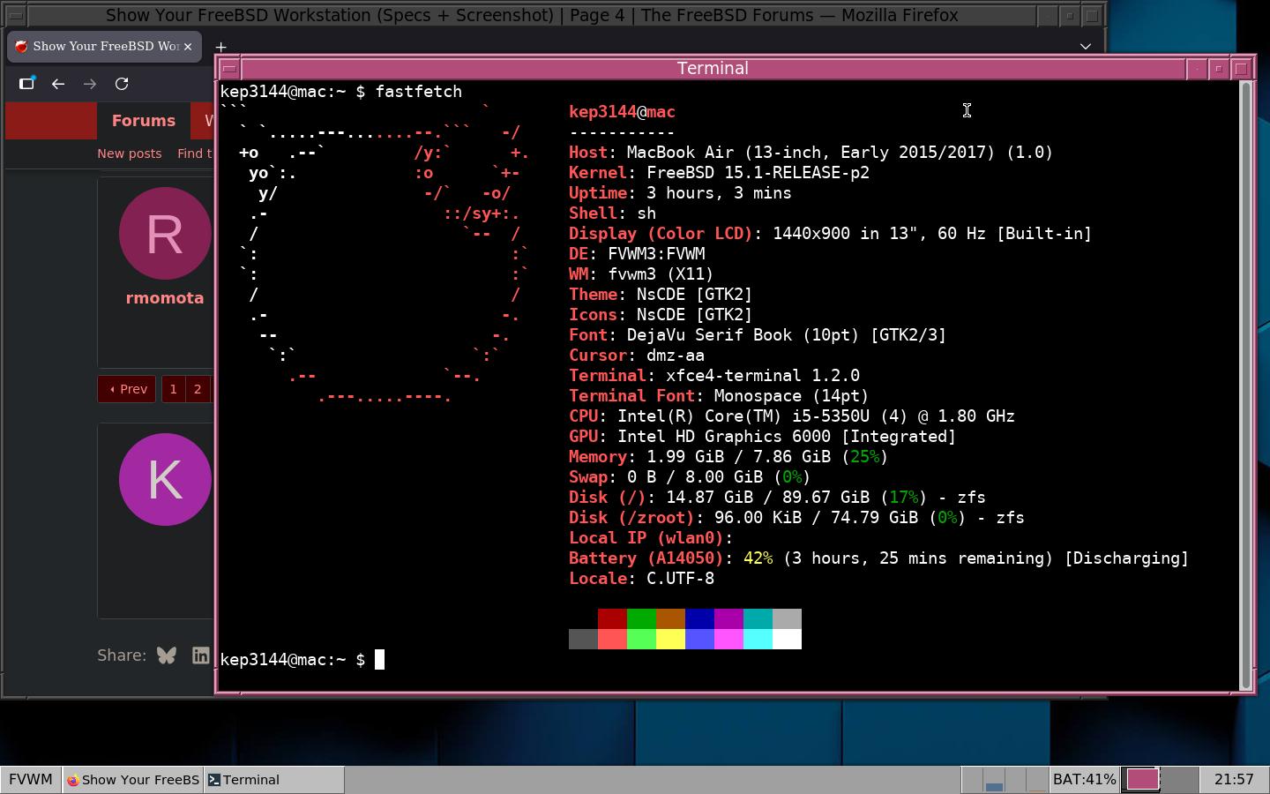The height and width of the screenshot is (794, 1270).
Task: Click the Theme: NsCDE [GTK2] line
Action: pos(661,295)
